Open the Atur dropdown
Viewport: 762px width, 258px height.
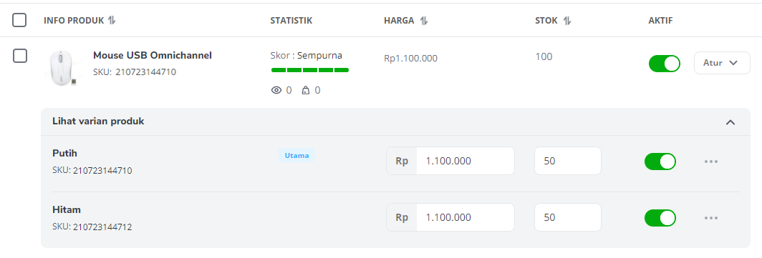(x=722, y=63)
